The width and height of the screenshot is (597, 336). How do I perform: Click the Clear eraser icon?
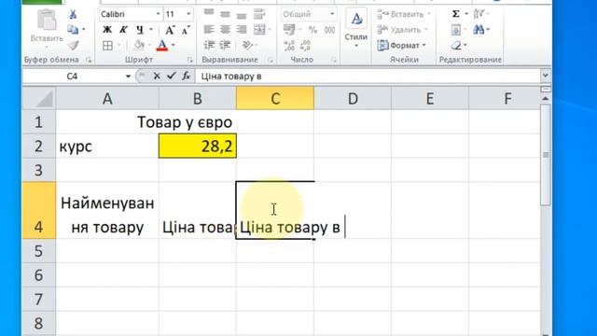click(x=456, y=46)
